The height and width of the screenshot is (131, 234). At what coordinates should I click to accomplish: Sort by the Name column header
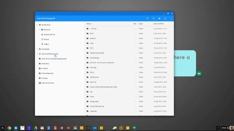click(x=89, y=24)
